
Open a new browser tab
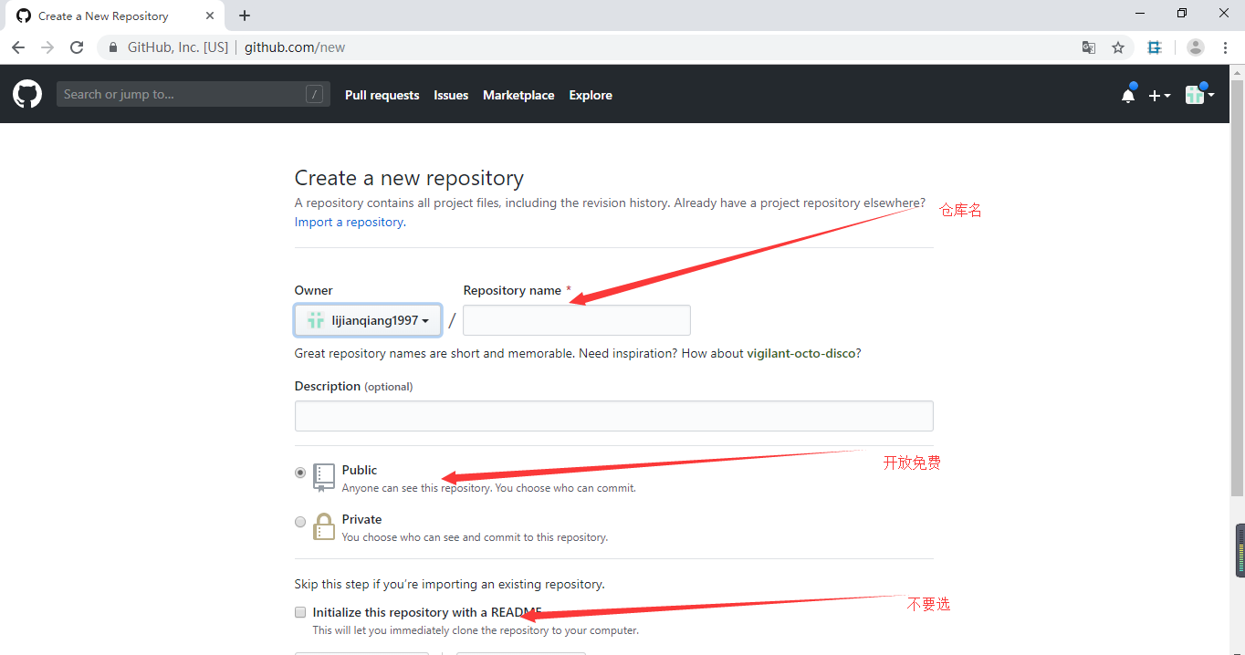[x=245, y=16]
